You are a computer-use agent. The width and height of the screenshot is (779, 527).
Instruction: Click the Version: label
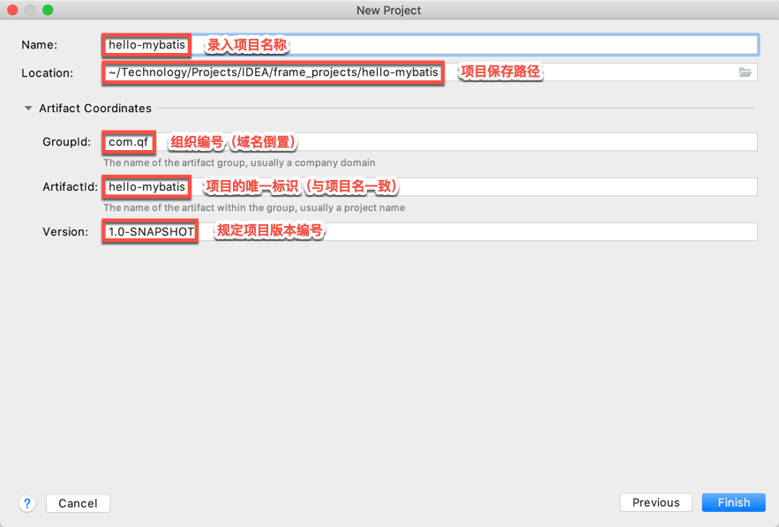coord(65,231)
